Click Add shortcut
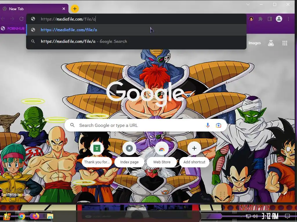Image resolution: width=297 pixels, height=222 pixels. [x=194, y=154]
